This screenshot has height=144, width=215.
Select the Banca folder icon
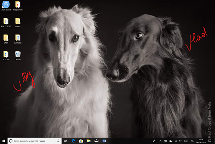pos(18,23)
